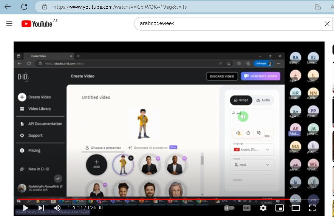Switch to miniplayer mode
334x217 pixels.
(280, 208)
